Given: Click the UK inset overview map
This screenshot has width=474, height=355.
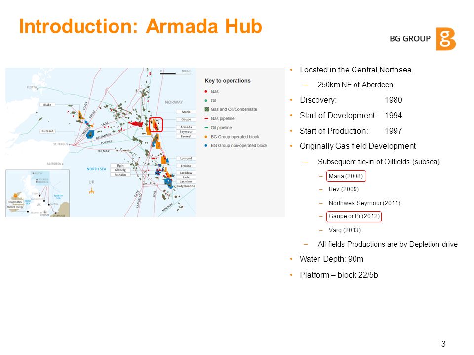Looking at the screenshot, I should click(x=38, y=193).
